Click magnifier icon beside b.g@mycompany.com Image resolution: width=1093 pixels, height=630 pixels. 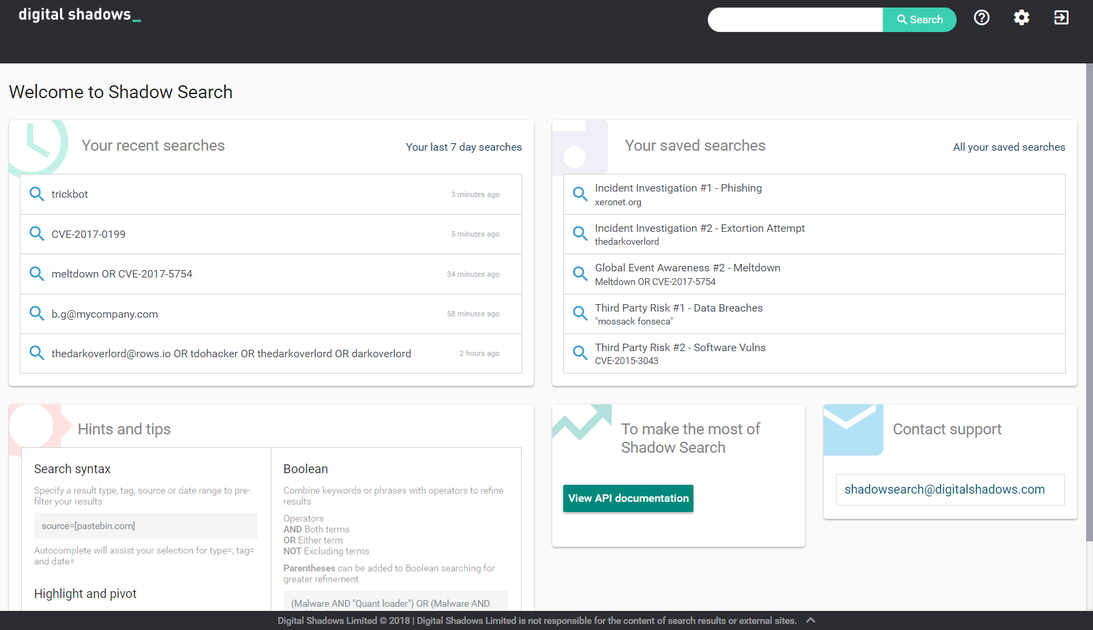tap(37, 314)
